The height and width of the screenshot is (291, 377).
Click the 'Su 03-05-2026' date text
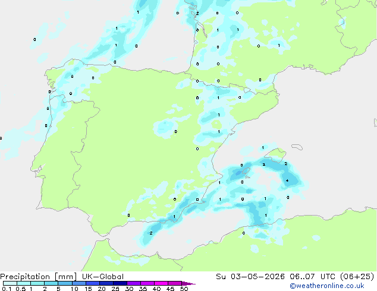point(250,277)
